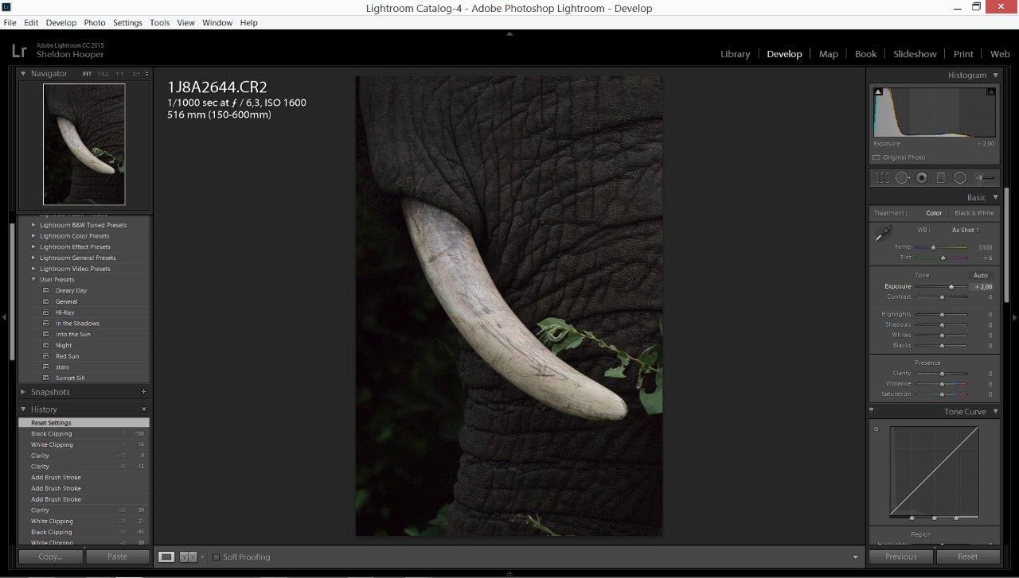The height and width of the screenshot is (578, 1019).
Task: Collapse the User Presets folder
Action: pyautogui.click(x=33, y=280)
